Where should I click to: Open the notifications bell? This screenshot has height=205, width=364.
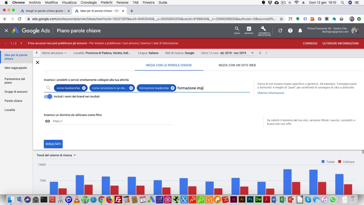(x=300, y=31)
